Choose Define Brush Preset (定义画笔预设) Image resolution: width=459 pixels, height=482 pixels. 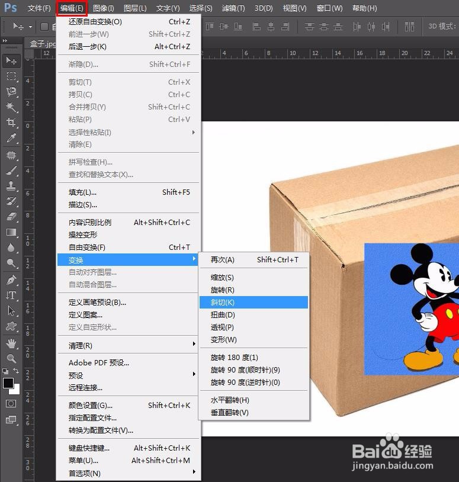point(129,302)
